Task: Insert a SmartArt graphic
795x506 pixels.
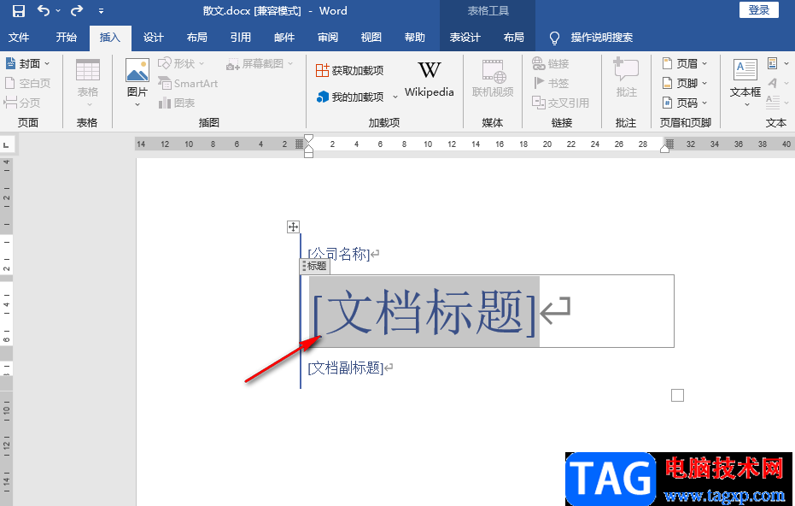Action: 188,83
